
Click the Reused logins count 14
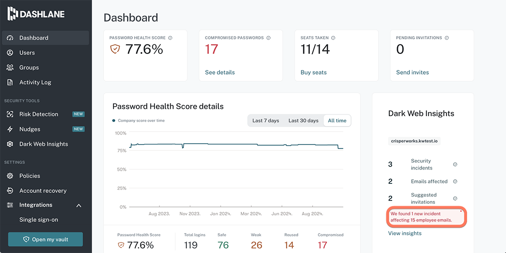[x=290, y=245]
